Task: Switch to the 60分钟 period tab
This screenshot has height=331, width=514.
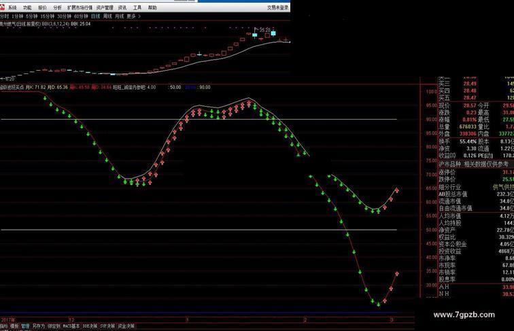Action: pyautogui.click(x=81, y=16)
